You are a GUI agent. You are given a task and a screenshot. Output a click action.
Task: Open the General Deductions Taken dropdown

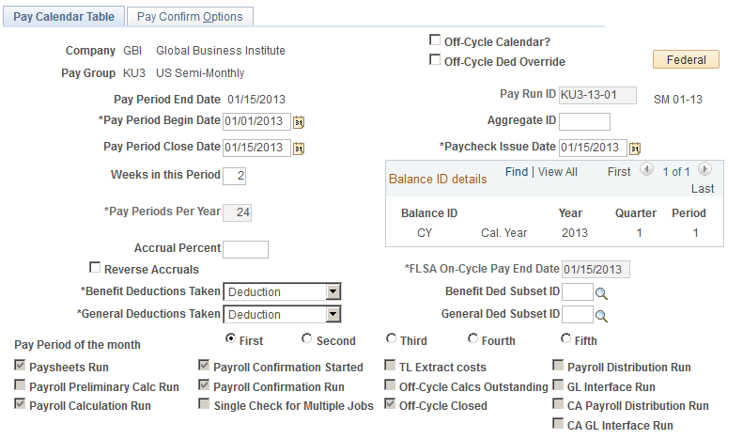pyautogui.click(x=282, y=314)
